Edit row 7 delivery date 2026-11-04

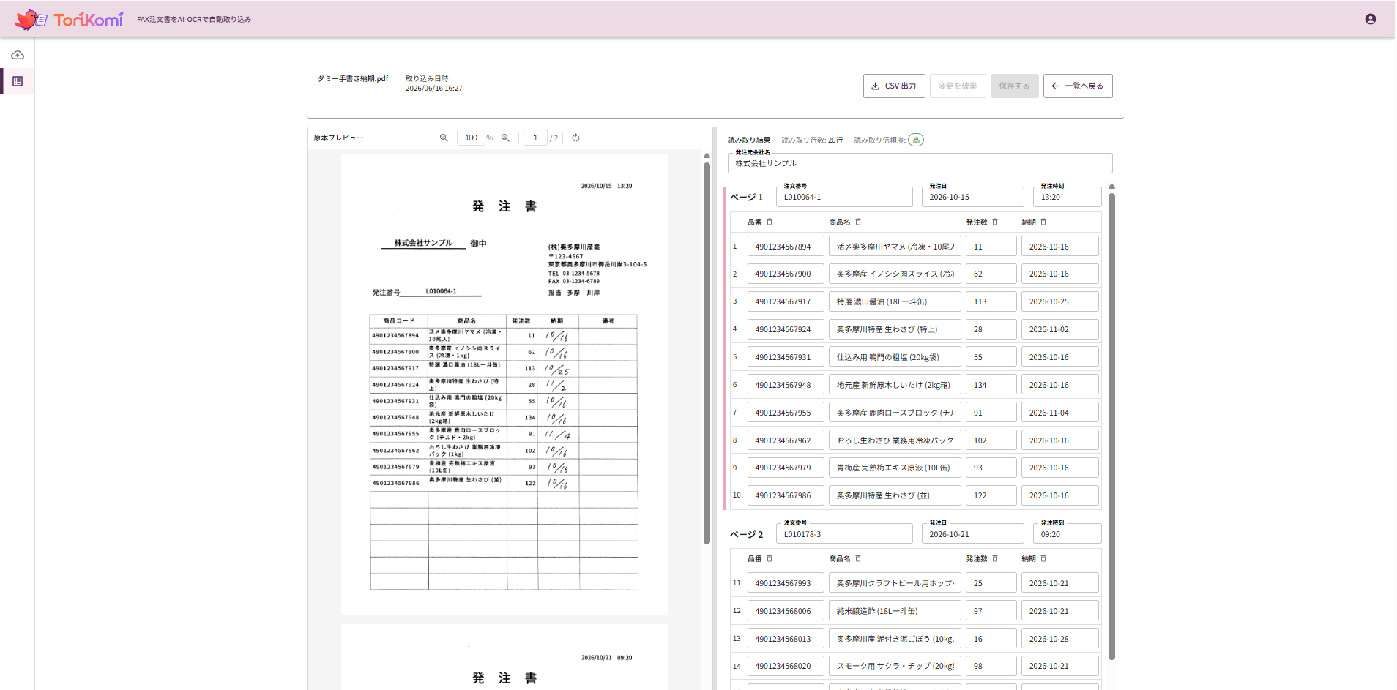pos(1060,413)
